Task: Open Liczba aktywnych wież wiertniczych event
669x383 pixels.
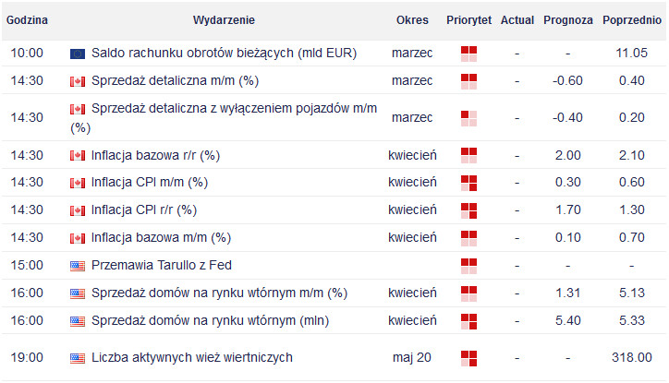Action: (192, 357)
